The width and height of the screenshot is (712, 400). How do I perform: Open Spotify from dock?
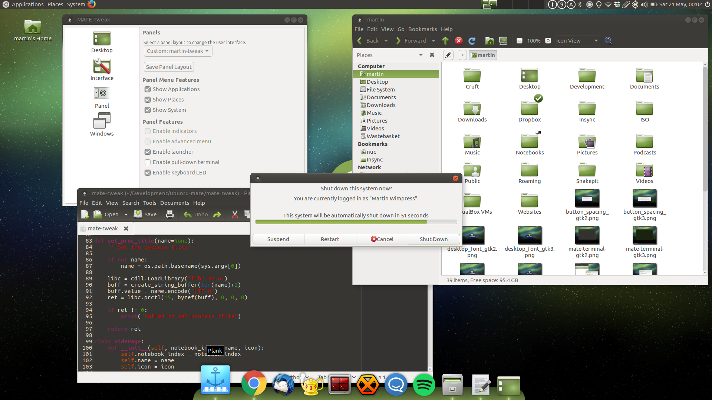coord(424,383)
